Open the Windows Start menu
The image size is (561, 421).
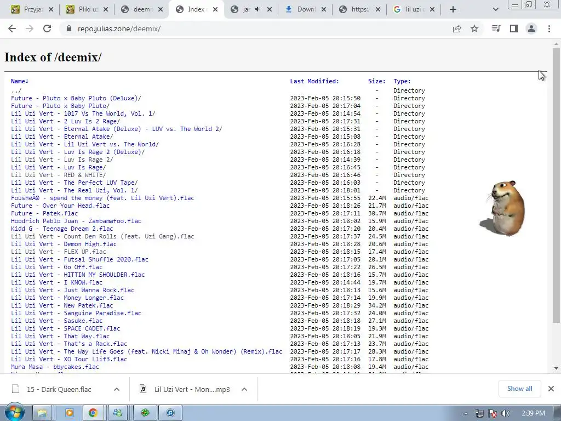[14, 413]
